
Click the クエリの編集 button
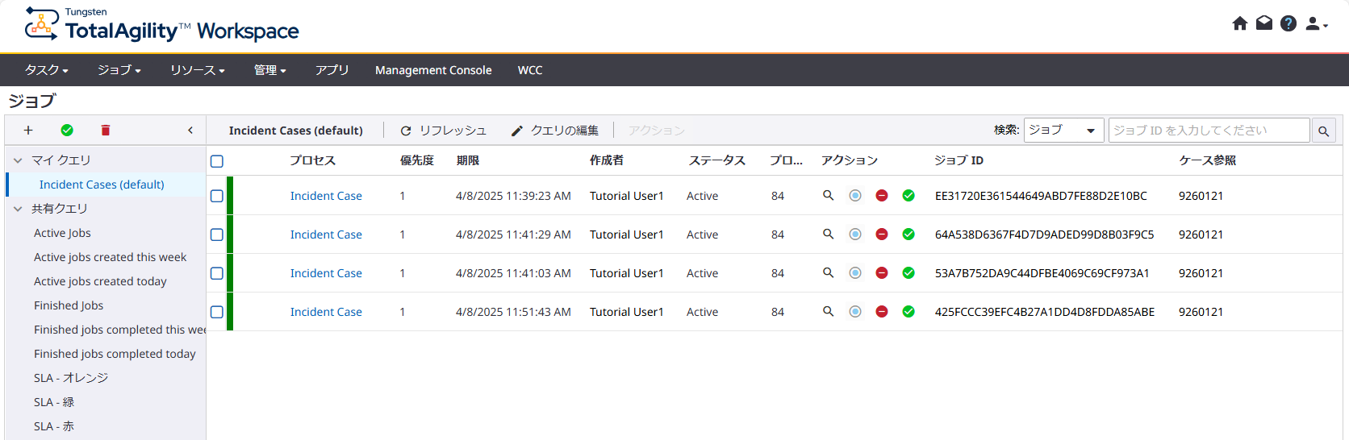click(555, 131)
